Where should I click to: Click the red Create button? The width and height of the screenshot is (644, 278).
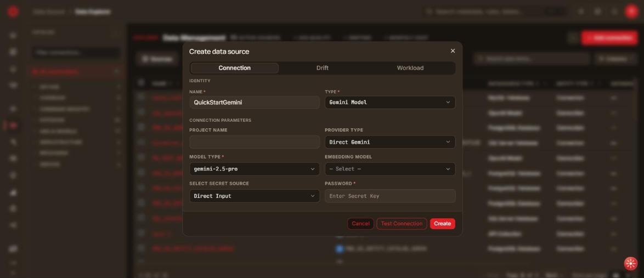click(x=442, y=224)
